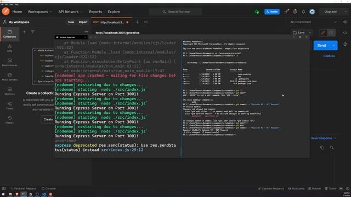Open the tab bar more options ellipsis
The image size is (351, 197).
146,22
